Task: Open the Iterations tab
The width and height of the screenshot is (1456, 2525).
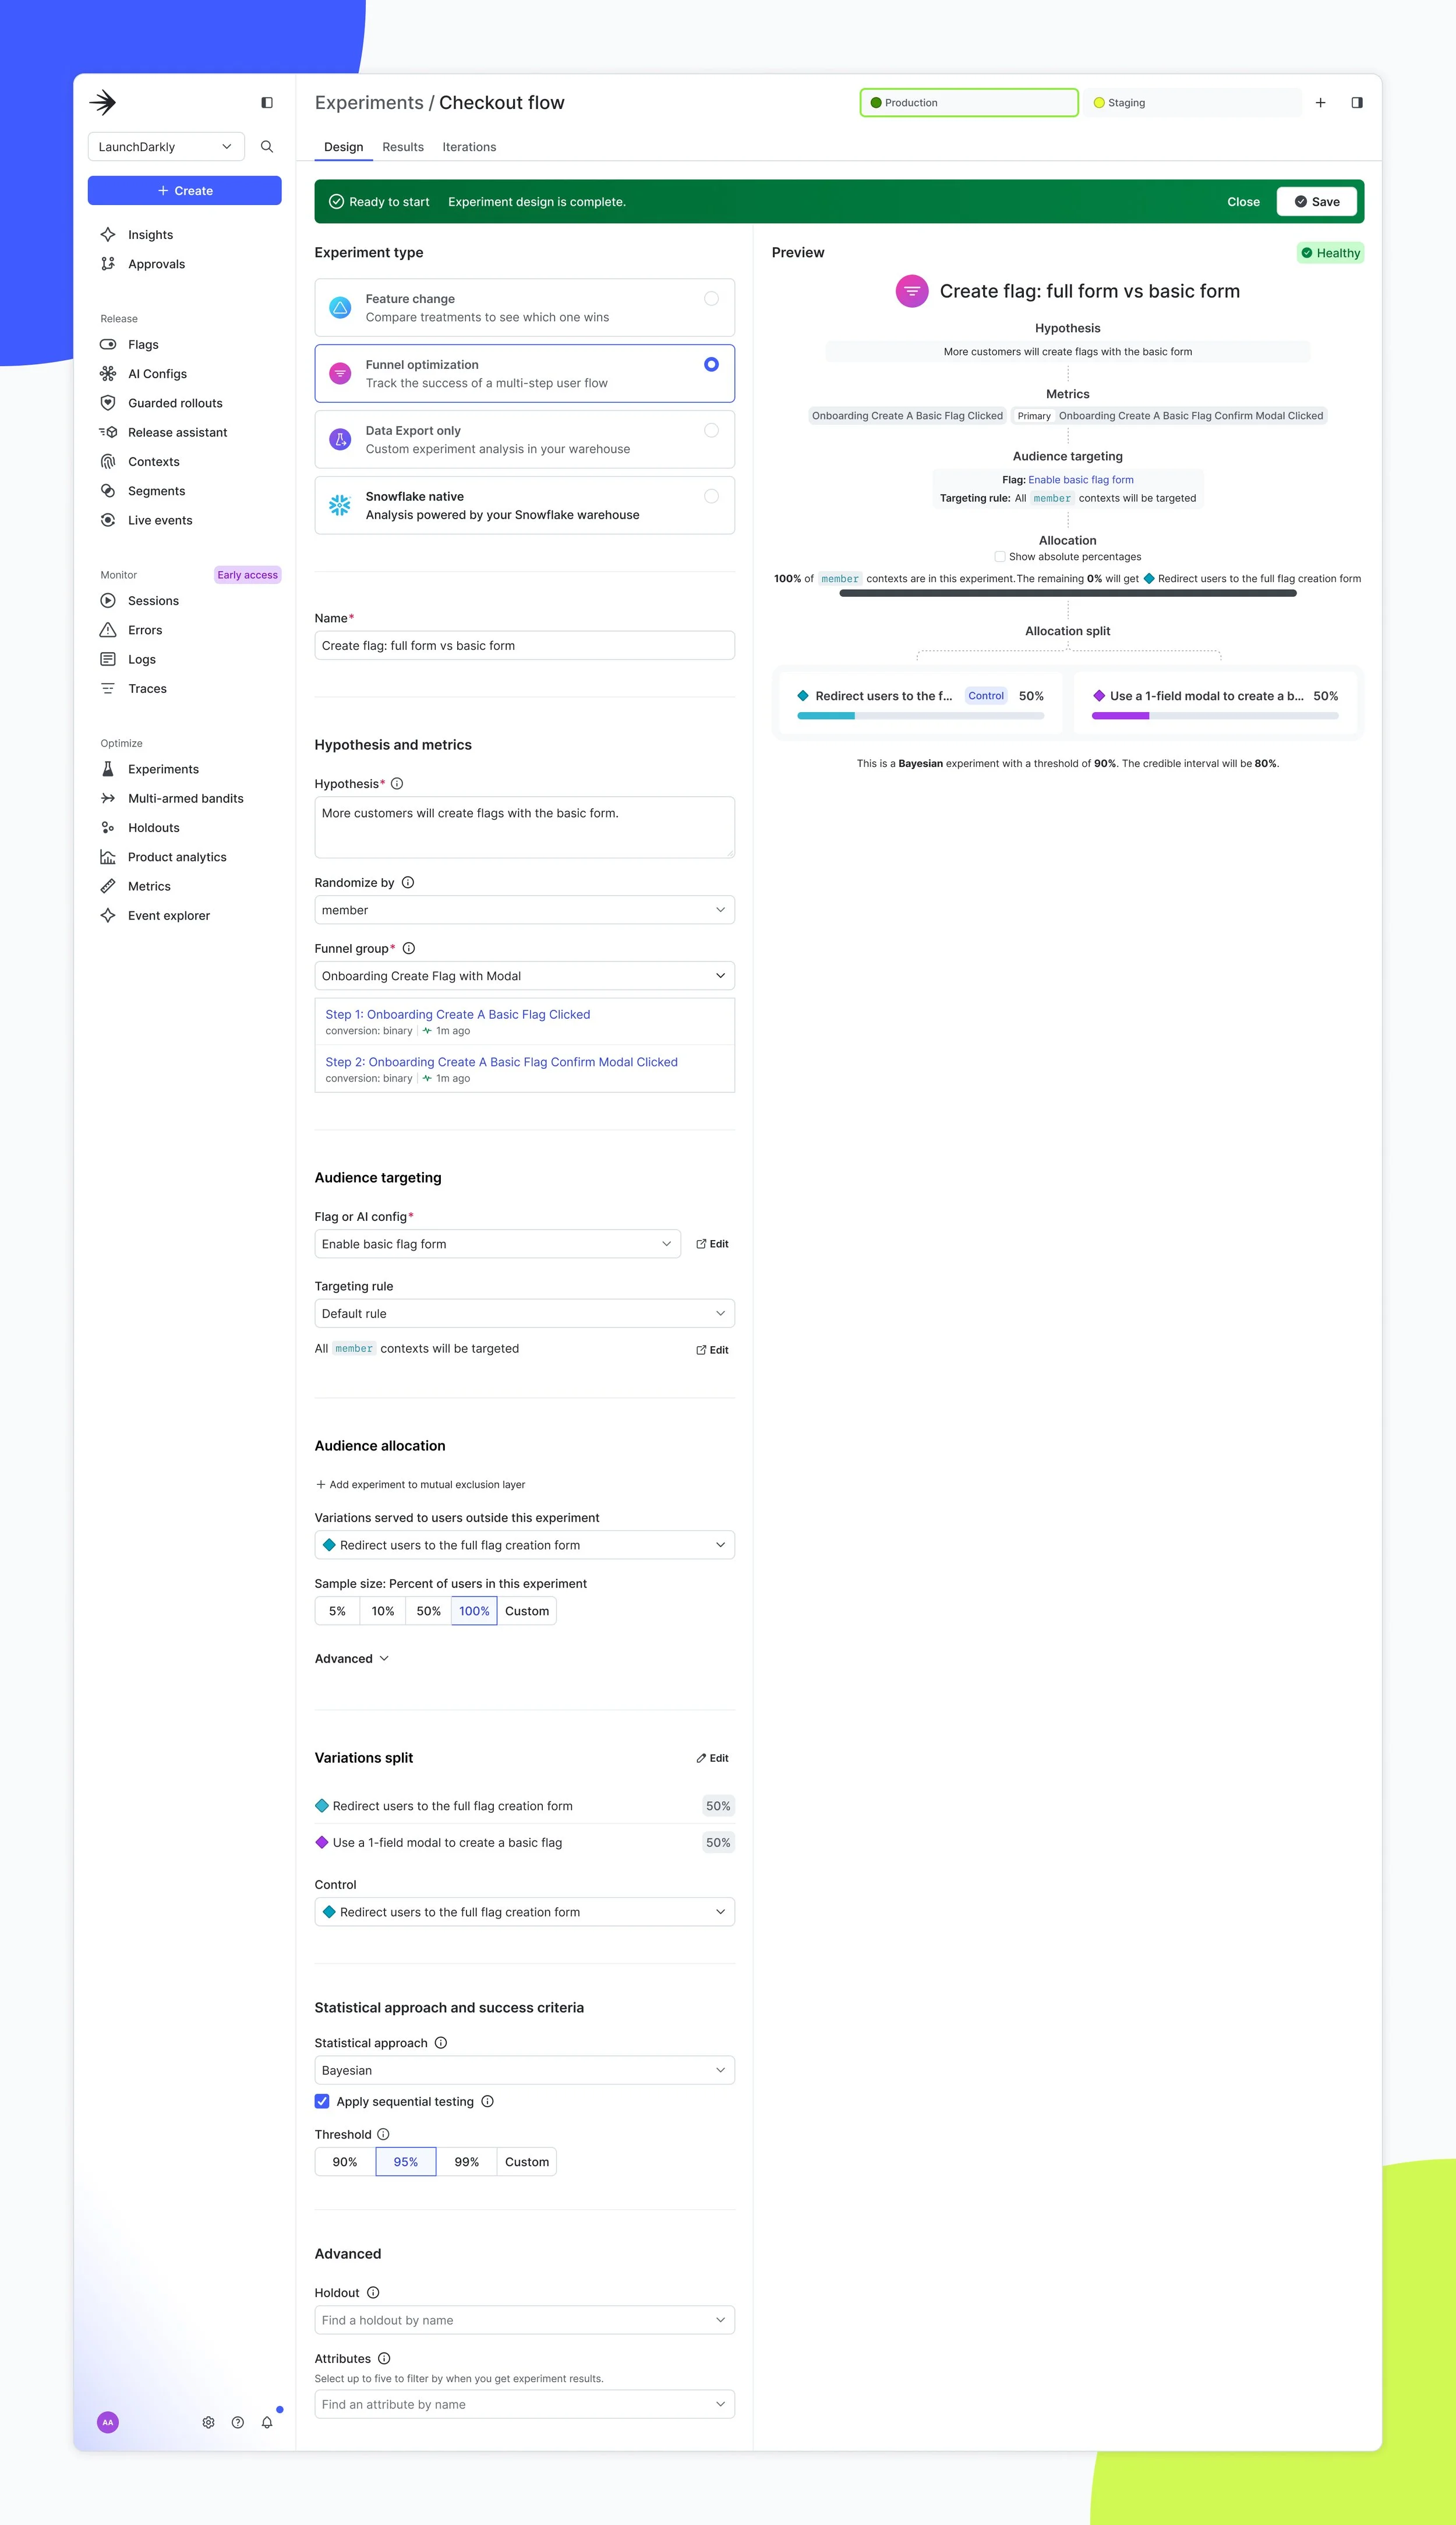Action: pos(469,147)
